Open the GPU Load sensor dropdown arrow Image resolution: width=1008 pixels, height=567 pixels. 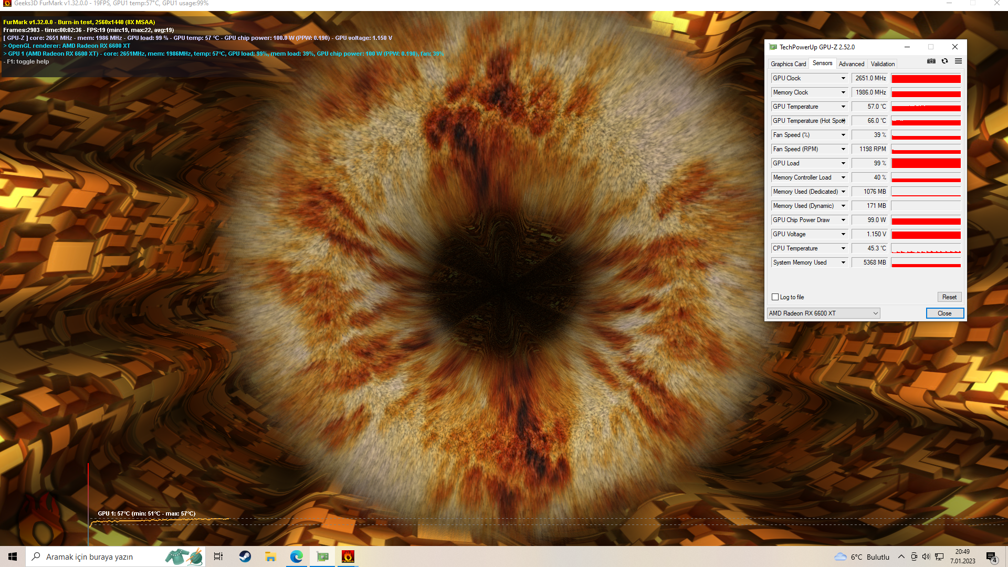pos(843,163)
